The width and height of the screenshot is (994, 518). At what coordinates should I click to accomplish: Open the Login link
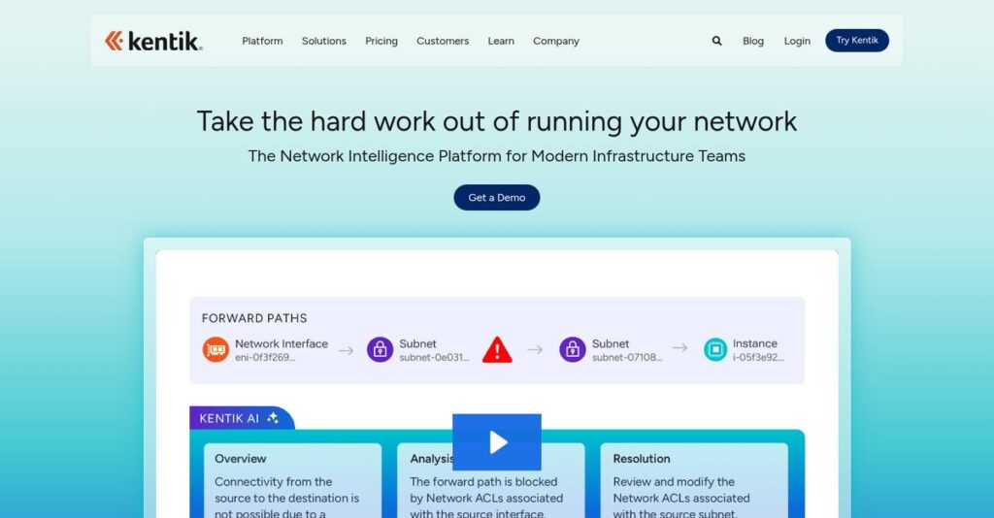(797, 41)
